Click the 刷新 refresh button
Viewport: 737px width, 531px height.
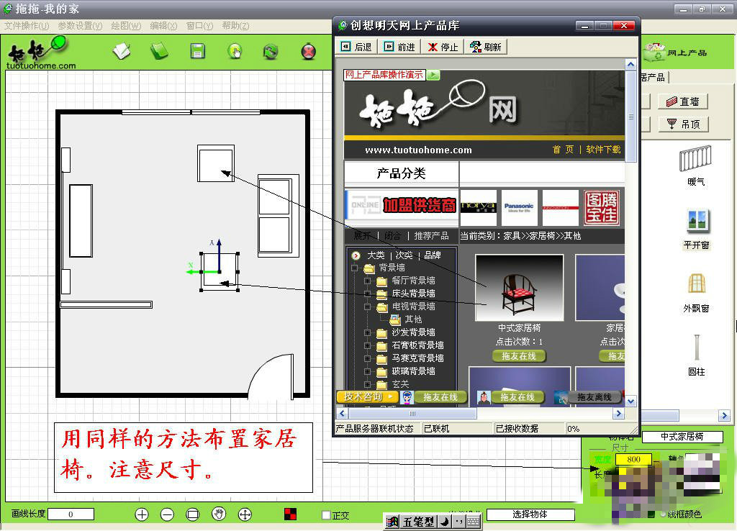(486, 47)
